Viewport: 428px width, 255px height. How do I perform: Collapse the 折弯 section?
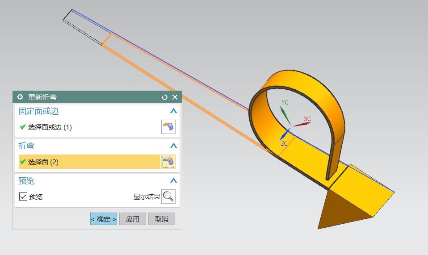(174, 146)
